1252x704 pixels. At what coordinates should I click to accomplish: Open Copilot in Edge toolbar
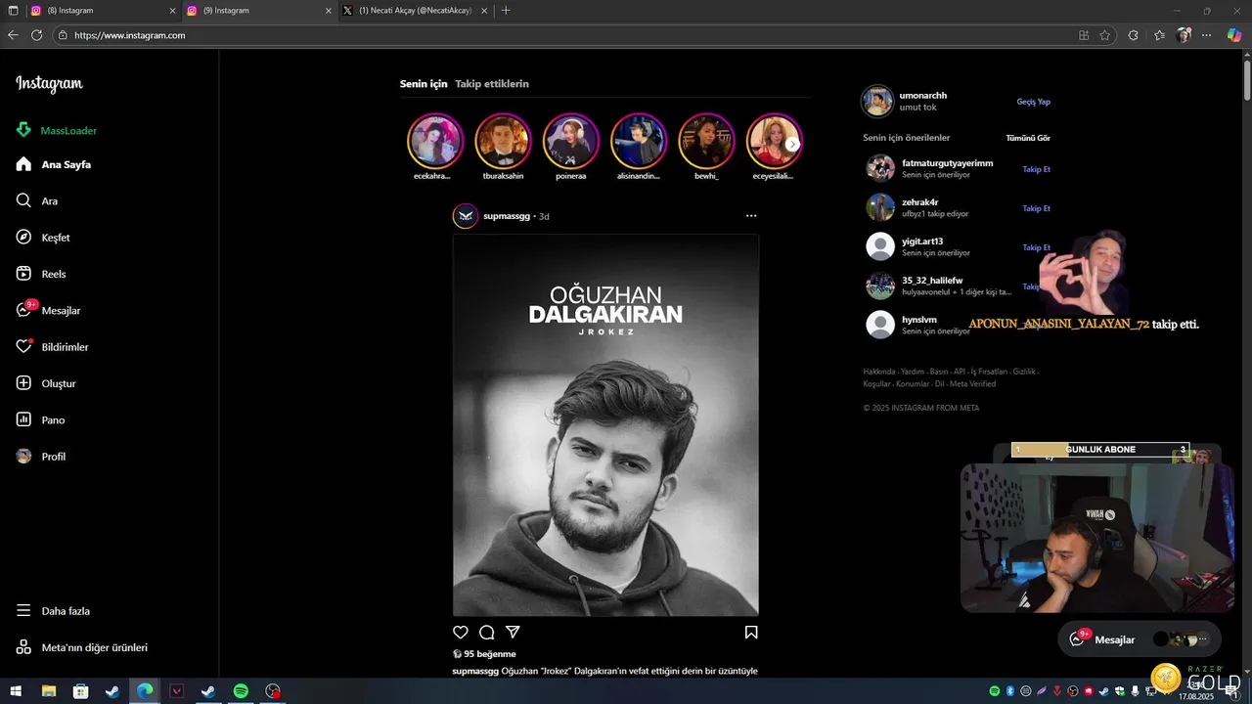[x=1232, y=35]
